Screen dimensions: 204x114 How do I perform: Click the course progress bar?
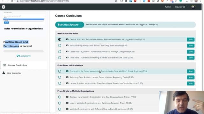tap(24, 51)
